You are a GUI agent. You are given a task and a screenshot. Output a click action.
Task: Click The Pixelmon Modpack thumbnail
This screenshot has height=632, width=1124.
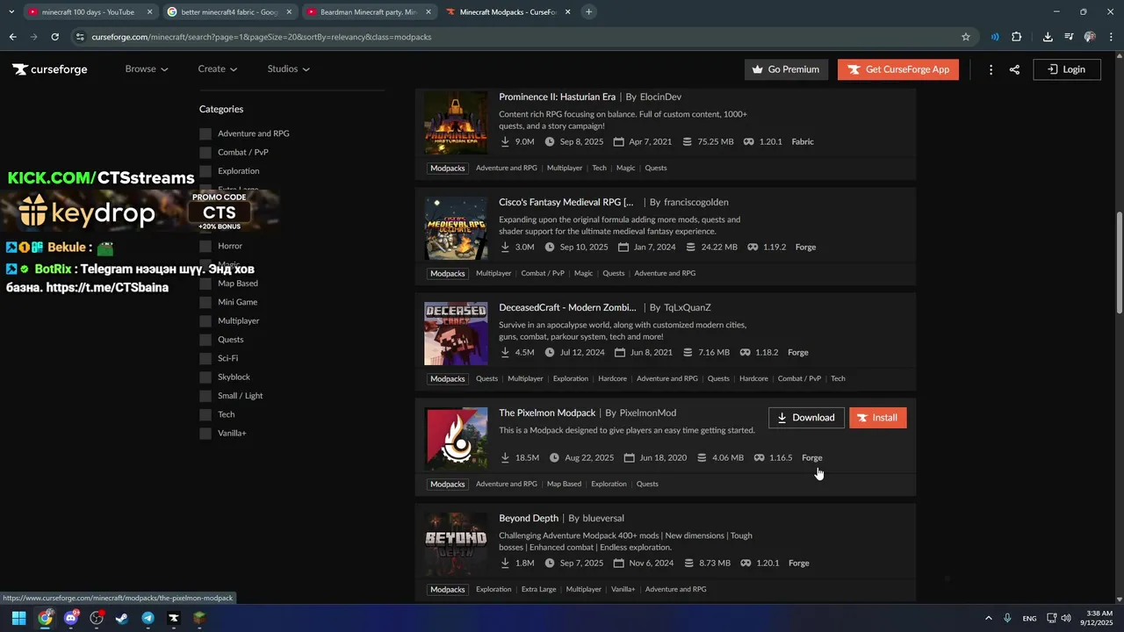point(456,439)
